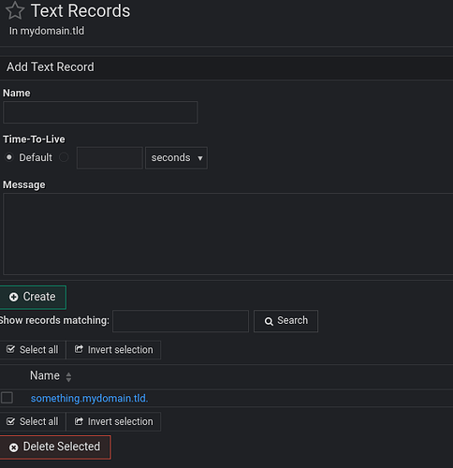
Task: Click the lower Select all button
Action: (x=33, y=421)
